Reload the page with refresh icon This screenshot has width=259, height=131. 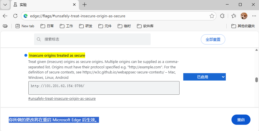click(x=15, y=16)
